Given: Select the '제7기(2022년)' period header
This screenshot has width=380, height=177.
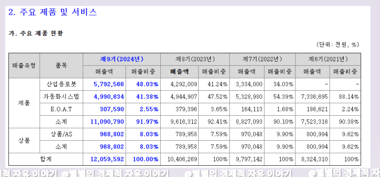Looking at the screenshot, I should (262, 59).
